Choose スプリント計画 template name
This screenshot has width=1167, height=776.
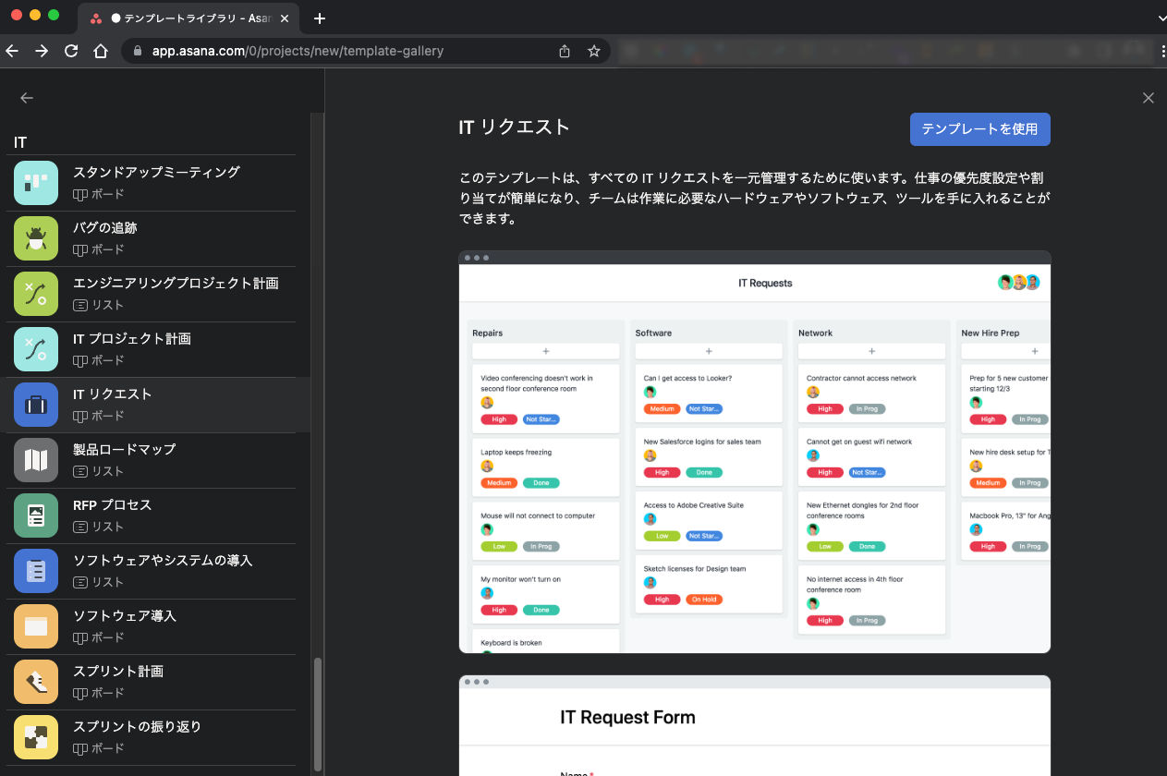pos(118,671)
